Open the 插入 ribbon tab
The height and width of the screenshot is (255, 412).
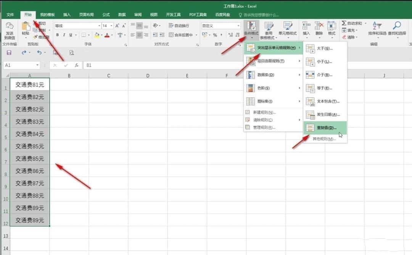pos(67,15)
